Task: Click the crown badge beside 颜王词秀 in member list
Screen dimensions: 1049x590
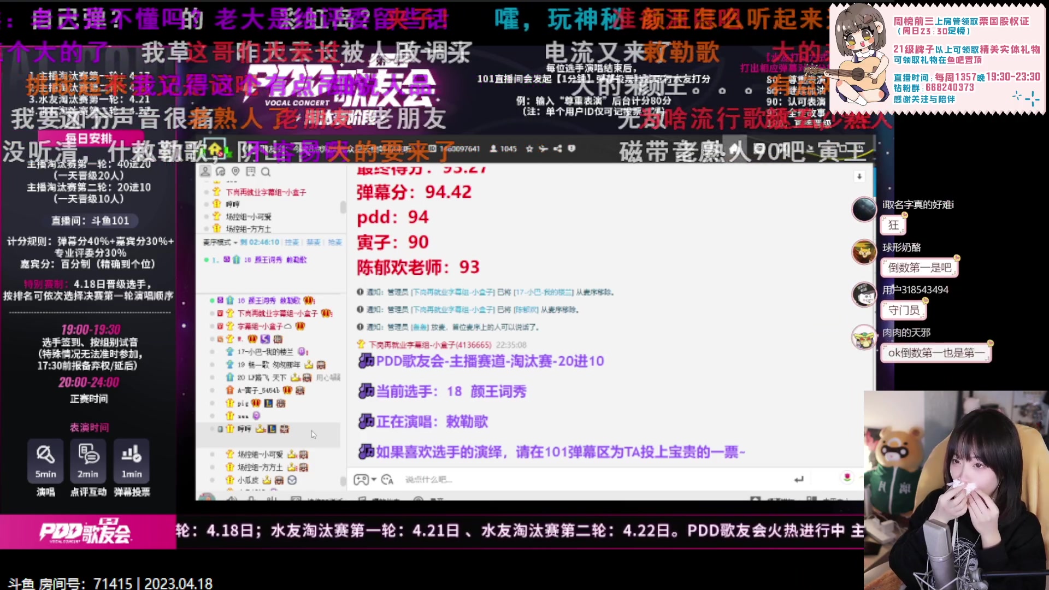Action: [309, 300]
